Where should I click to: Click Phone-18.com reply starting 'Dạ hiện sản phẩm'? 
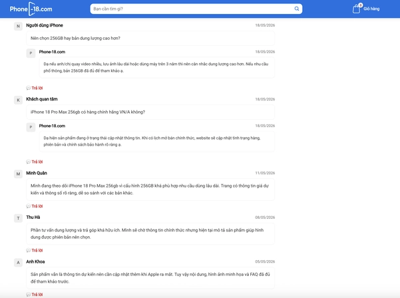(156, 141)
